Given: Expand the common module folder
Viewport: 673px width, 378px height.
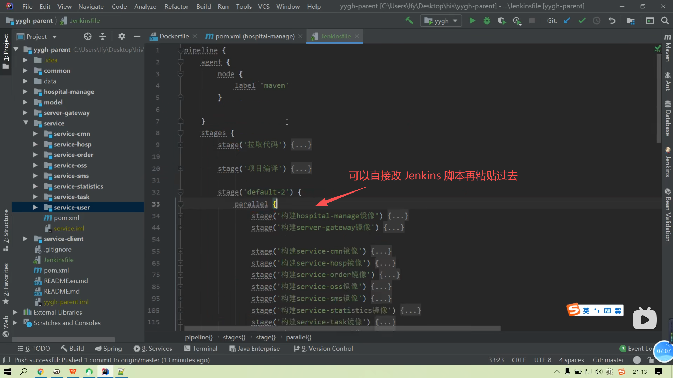Looking at the screenshot, I should click(x=25, y=71).
